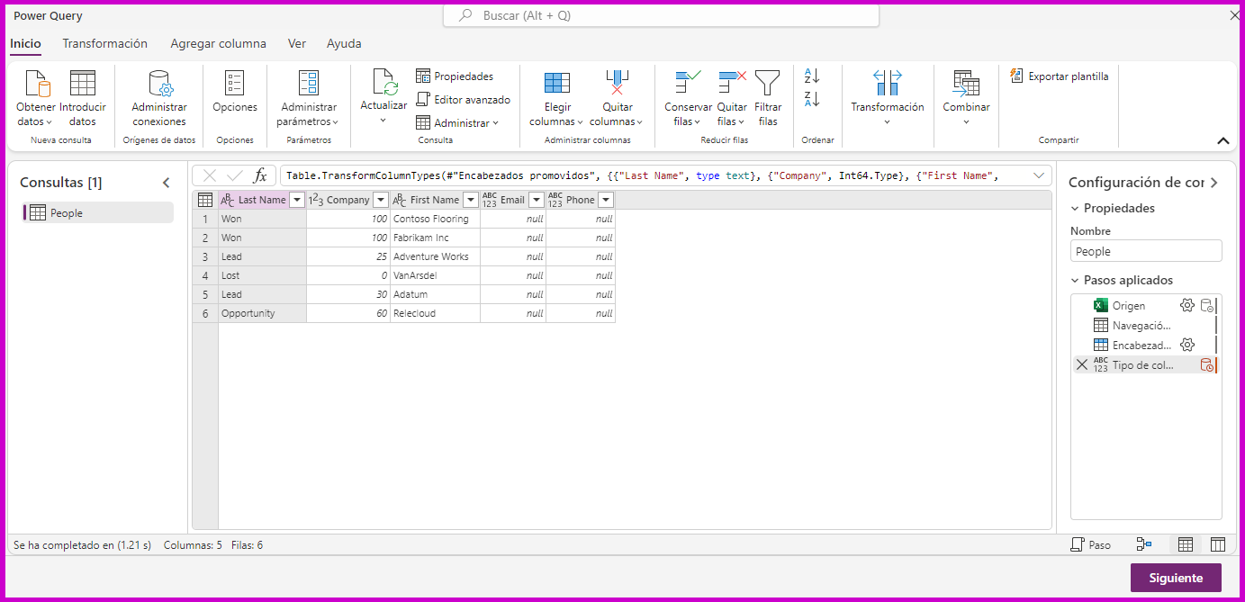Screen dimensions: 1245x602
Task: Sort ascending with the A-Z icon
Action: click(x=812, y=76)
